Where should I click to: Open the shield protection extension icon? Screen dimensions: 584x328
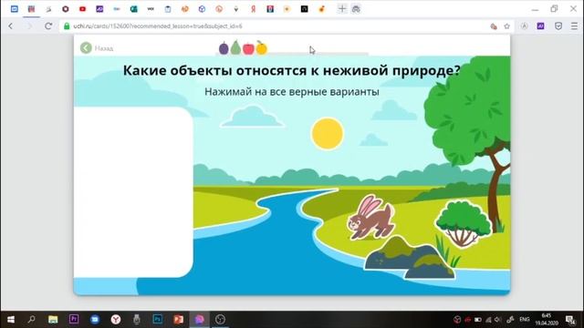(558, 26)
